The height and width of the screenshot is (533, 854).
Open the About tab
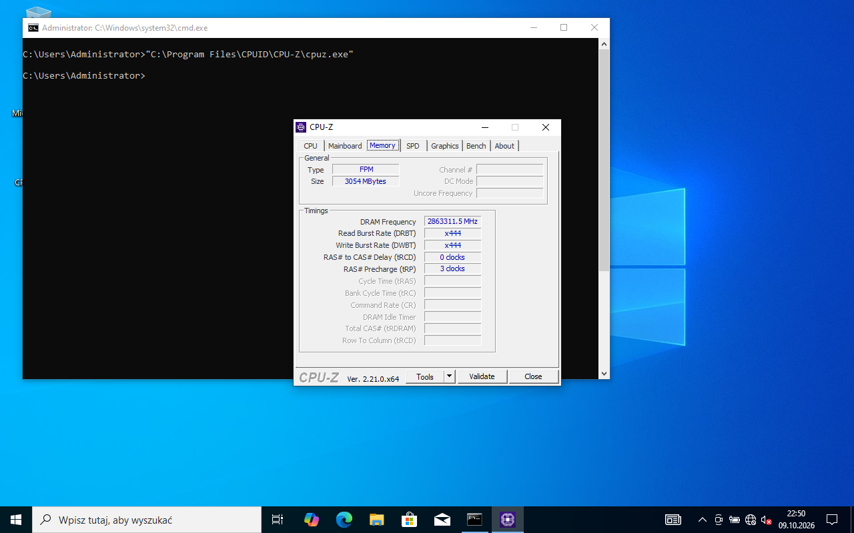click(x=504, y=146)
